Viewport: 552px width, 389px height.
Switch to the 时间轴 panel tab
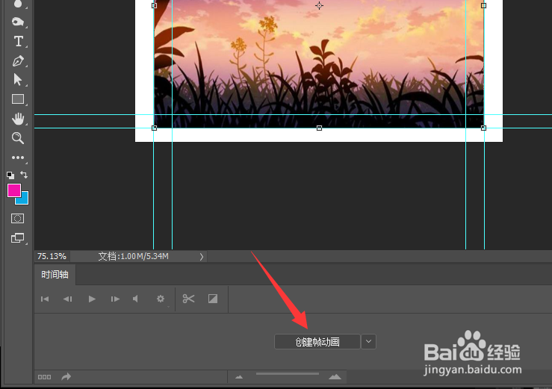(55, 275)
